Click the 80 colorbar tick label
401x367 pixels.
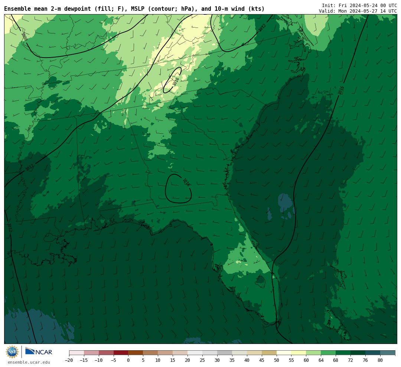coord(380,360)
